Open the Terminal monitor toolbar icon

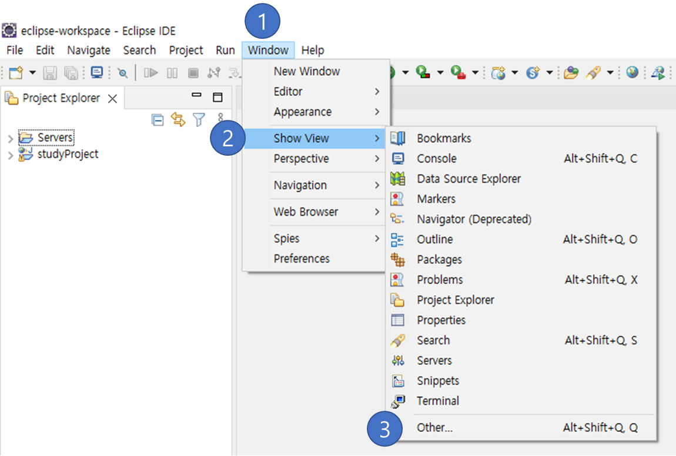(x=97, y=72)
